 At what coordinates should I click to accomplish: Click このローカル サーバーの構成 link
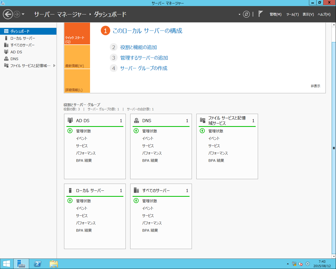[x=147, y=31]
